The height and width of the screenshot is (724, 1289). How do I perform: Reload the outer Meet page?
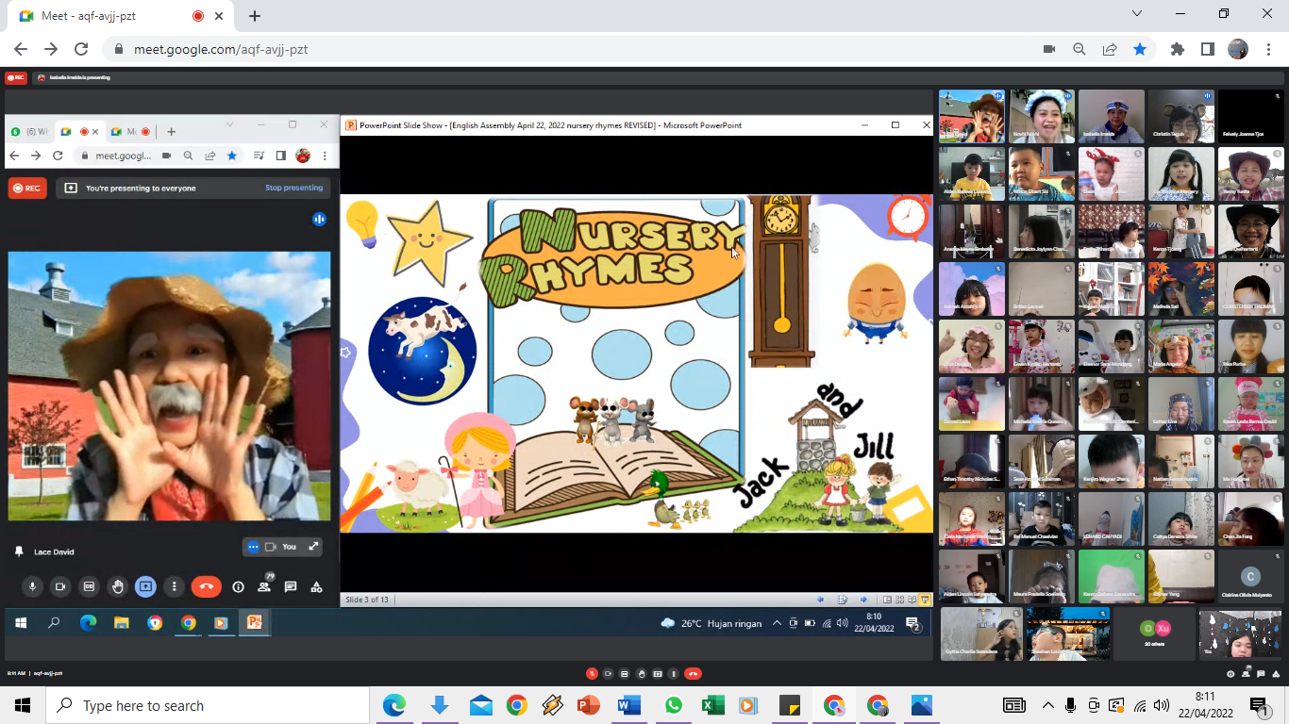coord(81,49)
